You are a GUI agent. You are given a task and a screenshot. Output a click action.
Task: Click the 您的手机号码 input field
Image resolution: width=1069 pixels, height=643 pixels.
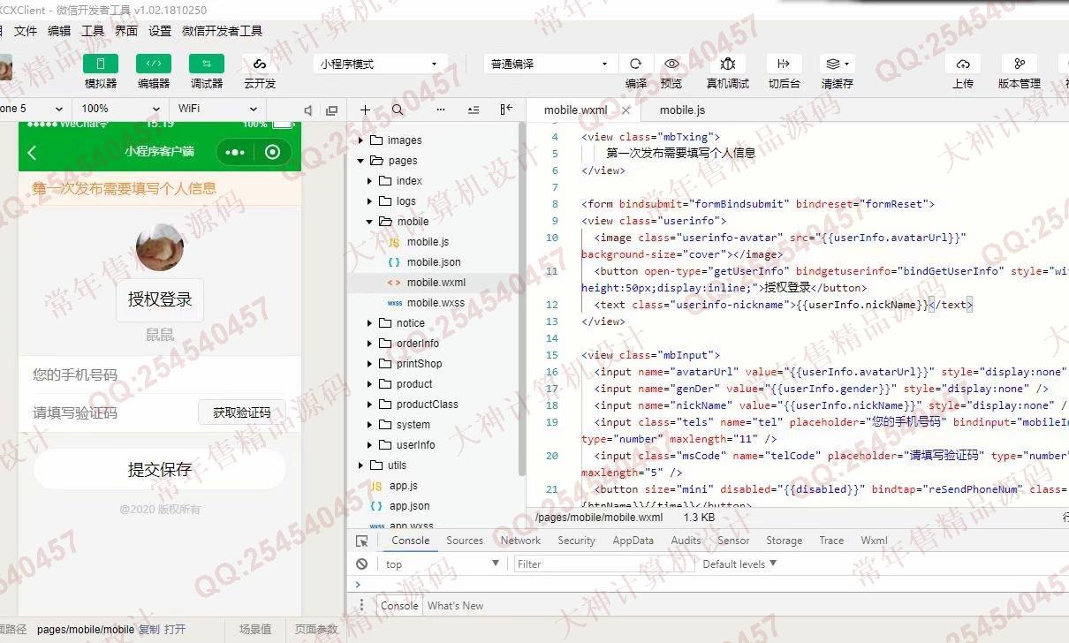pos(160,374)
